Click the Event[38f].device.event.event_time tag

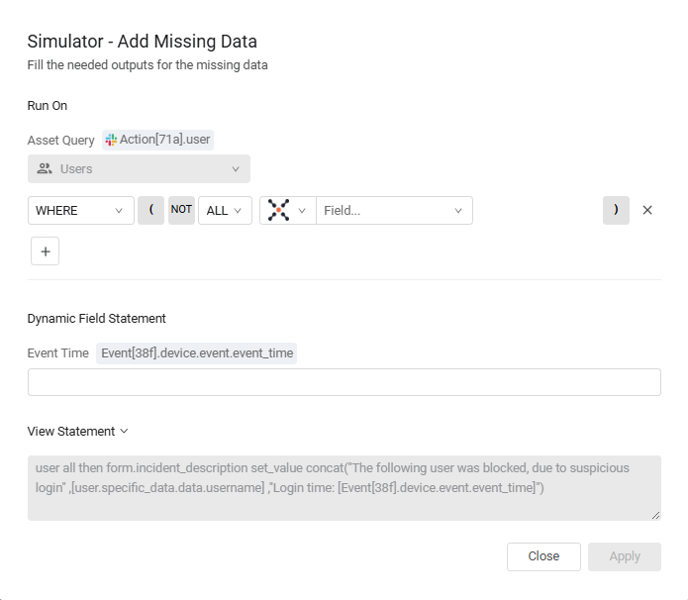(197, 353)
